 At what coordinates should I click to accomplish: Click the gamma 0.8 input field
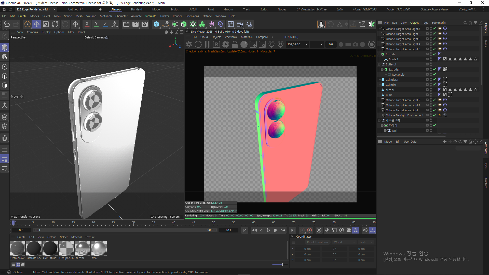point(331,44)
